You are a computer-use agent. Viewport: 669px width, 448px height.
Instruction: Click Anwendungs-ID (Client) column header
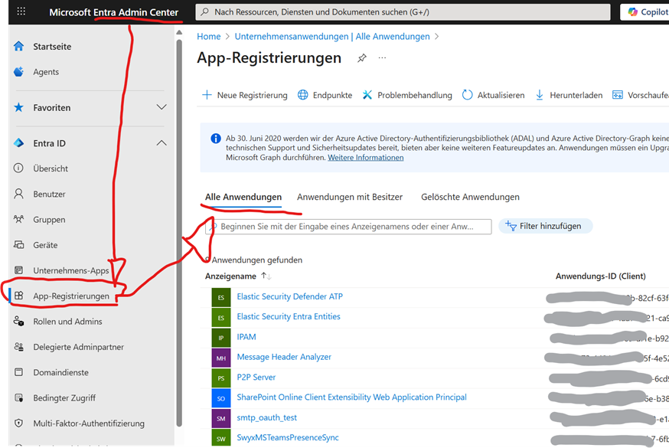pyautogui.click(x=600, y=276)
